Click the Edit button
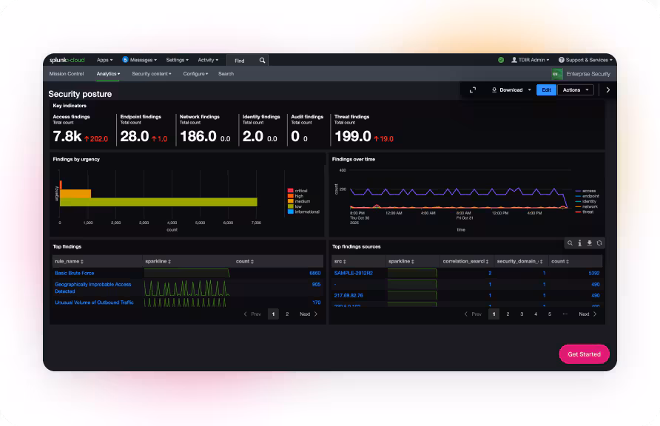 (x=546, y=90)
